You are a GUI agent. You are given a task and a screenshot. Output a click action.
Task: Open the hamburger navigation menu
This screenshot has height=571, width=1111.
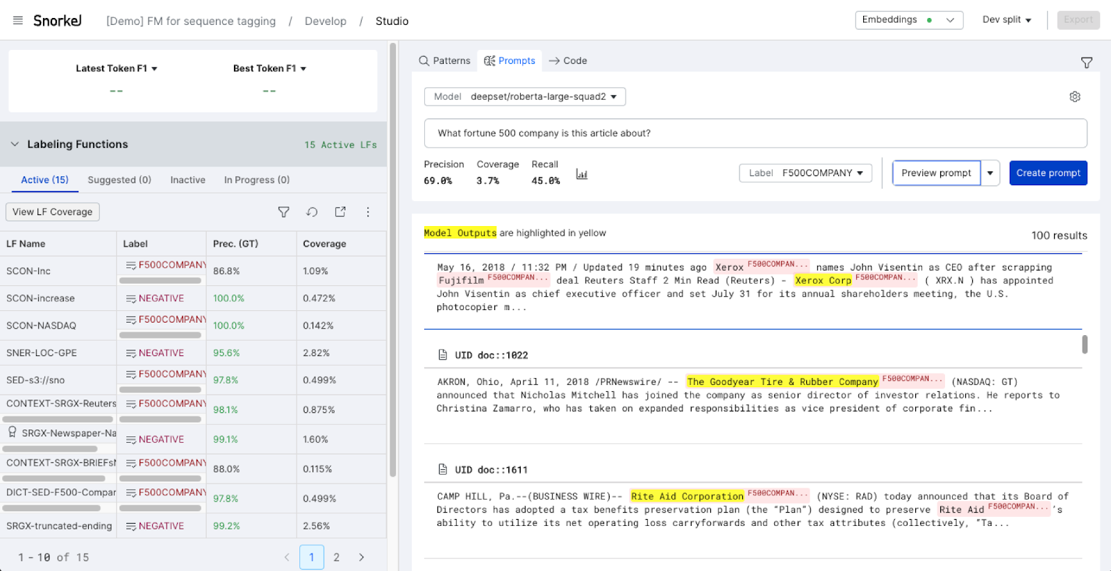pos(18,20)
